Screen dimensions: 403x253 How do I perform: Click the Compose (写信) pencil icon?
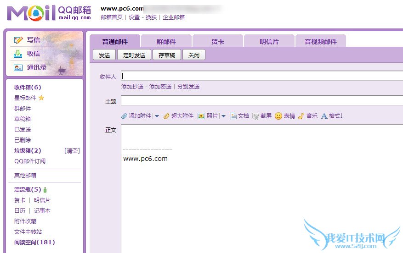[x=18, y=40]
